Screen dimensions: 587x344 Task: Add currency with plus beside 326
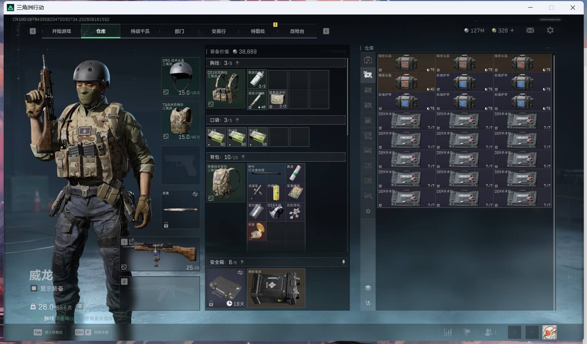pos(512,30)
